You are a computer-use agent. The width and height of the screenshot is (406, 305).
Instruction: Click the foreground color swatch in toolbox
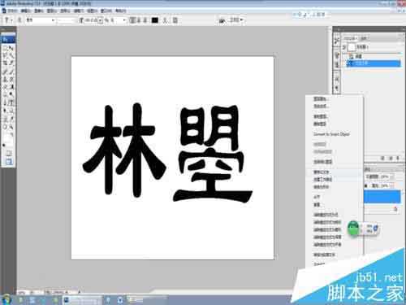click(6, 138)
